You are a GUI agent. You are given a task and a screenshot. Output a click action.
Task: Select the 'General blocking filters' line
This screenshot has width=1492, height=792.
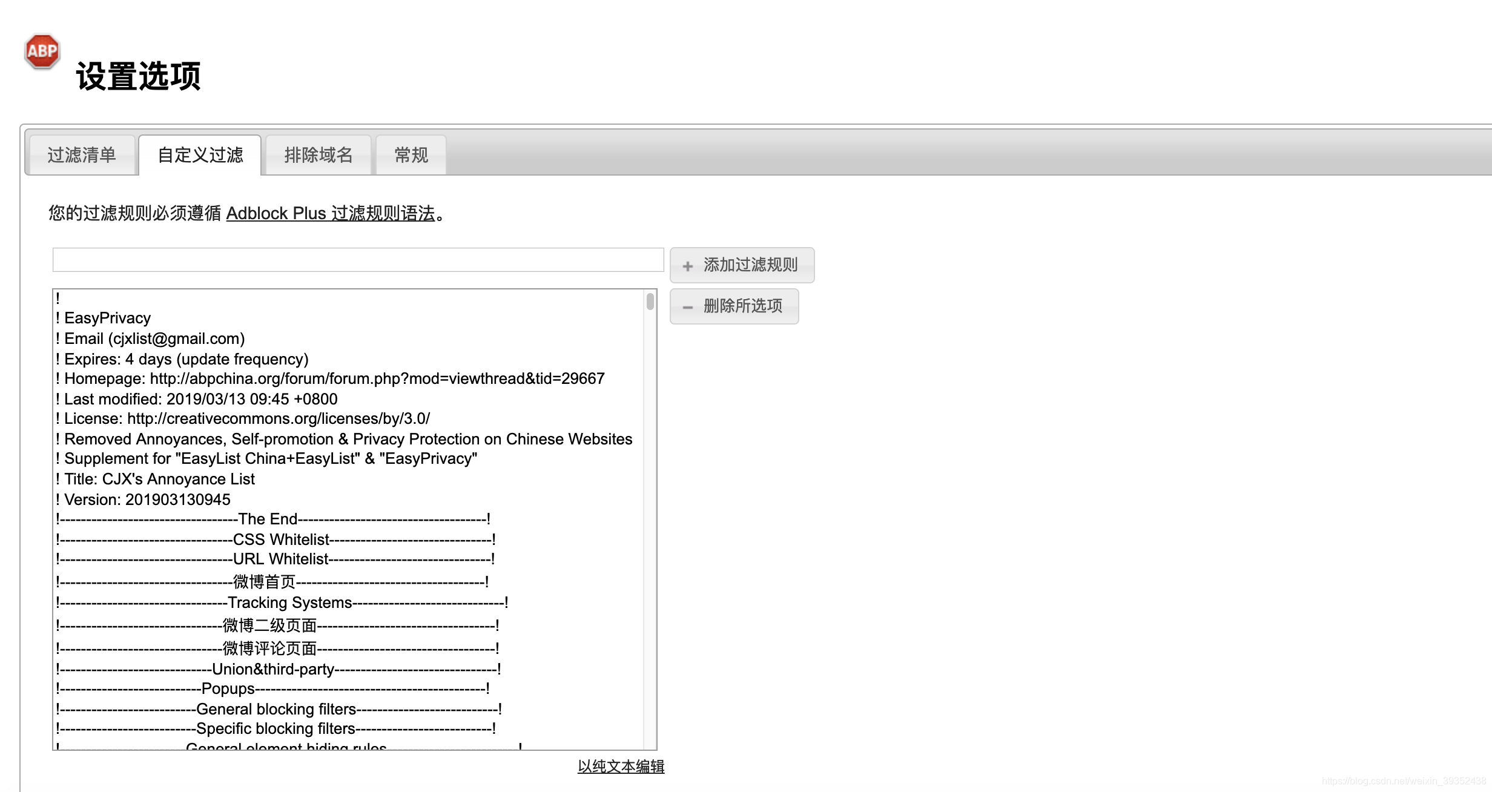[x=349, y=709]
